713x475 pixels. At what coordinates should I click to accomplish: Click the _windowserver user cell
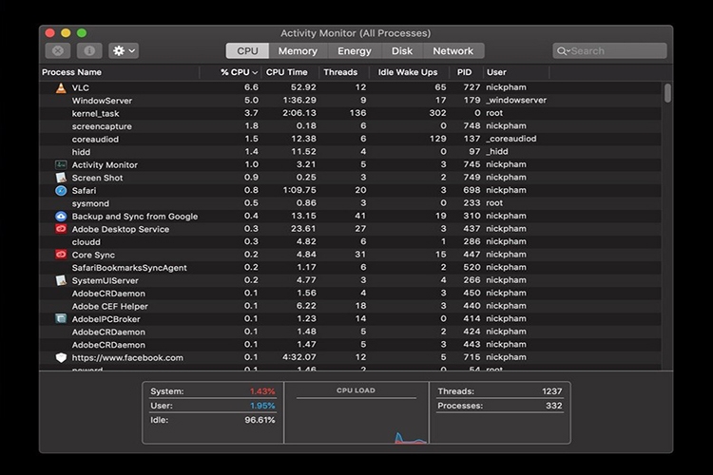(516, 100)
